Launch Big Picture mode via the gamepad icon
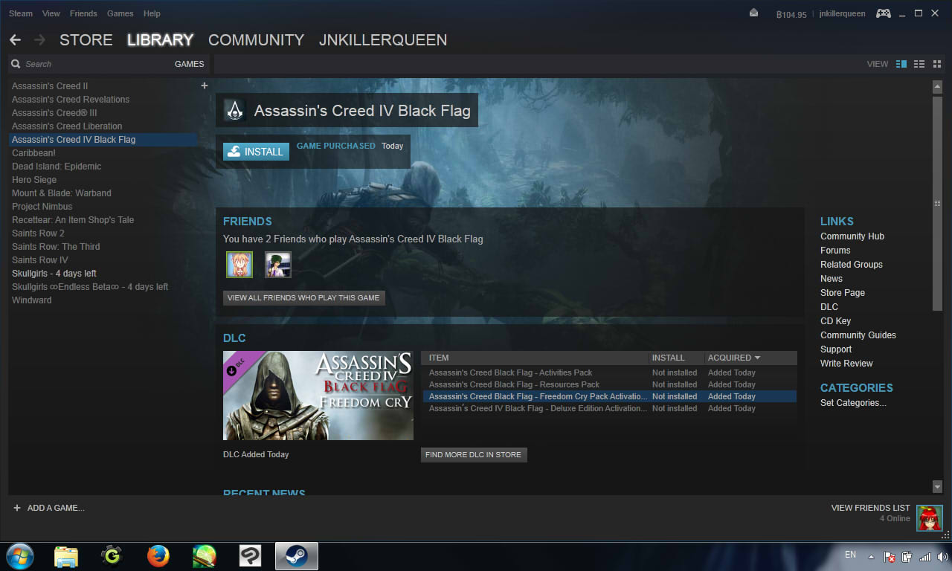952x571 pixels. 883,13
